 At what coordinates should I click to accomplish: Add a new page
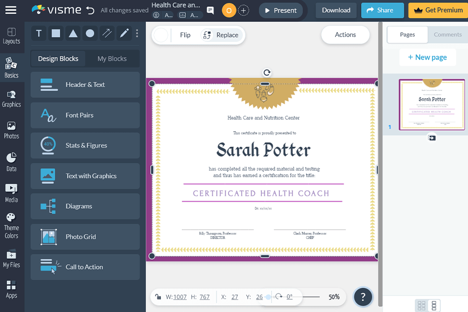pyautogui.click(x=428, y=58)
